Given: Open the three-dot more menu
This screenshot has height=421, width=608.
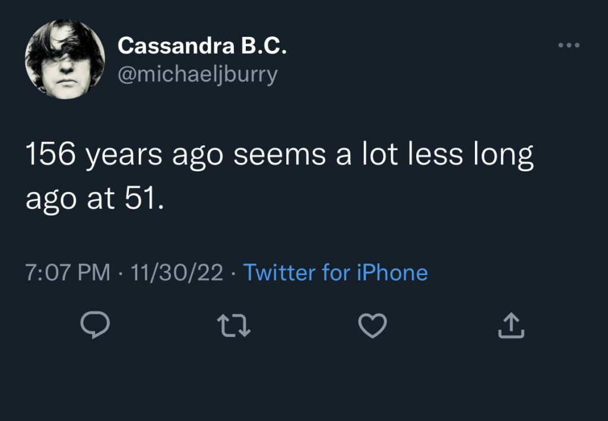Looking at the screenshot, I should [568, 46].
